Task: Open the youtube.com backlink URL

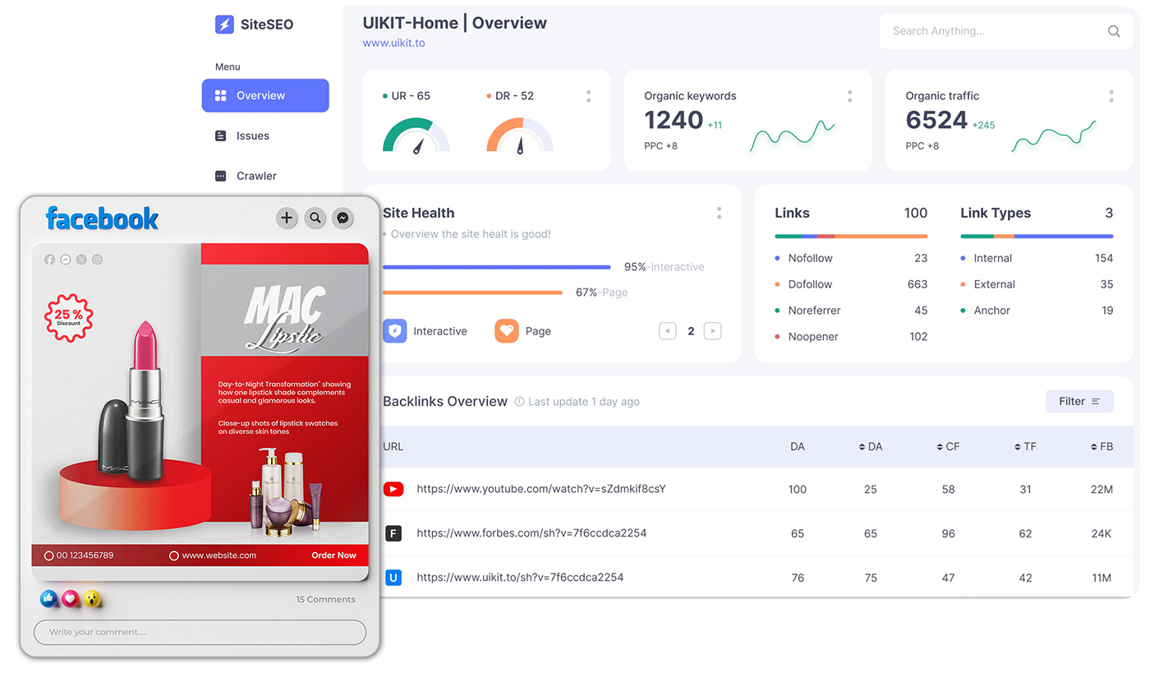Action: click(541, 489)
